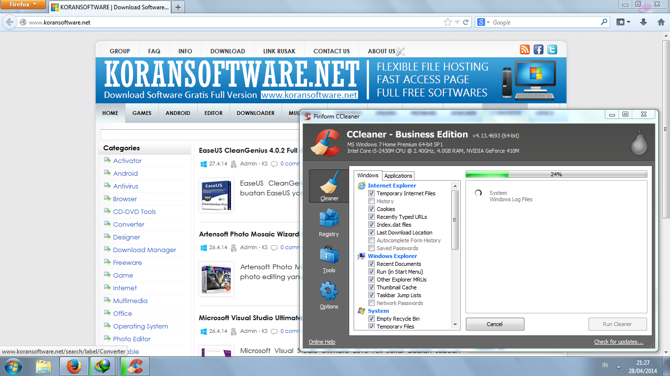Click the cleaner list scroll down arrow
Screen dimensions: 670x376
455,324
